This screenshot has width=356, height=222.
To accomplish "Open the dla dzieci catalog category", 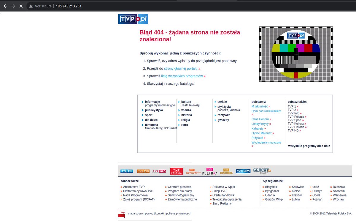I will [152, 120].
